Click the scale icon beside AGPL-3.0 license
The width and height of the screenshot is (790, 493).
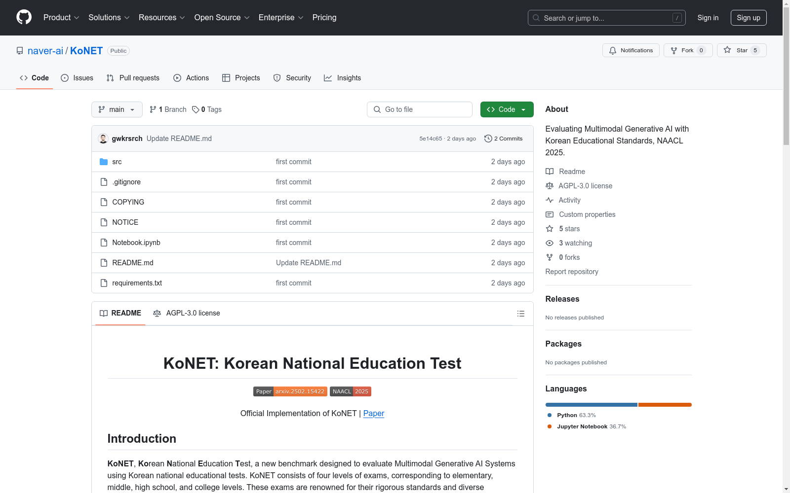[x=550, y=186]
